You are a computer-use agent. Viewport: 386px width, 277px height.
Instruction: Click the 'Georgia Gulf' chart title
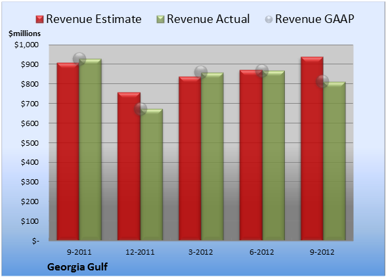coord(77,267)
